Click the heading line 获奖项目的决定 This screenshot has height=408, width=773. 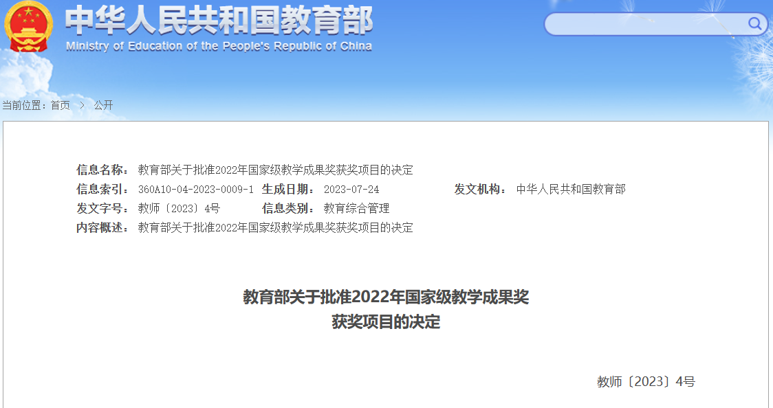tap(386, 321)
